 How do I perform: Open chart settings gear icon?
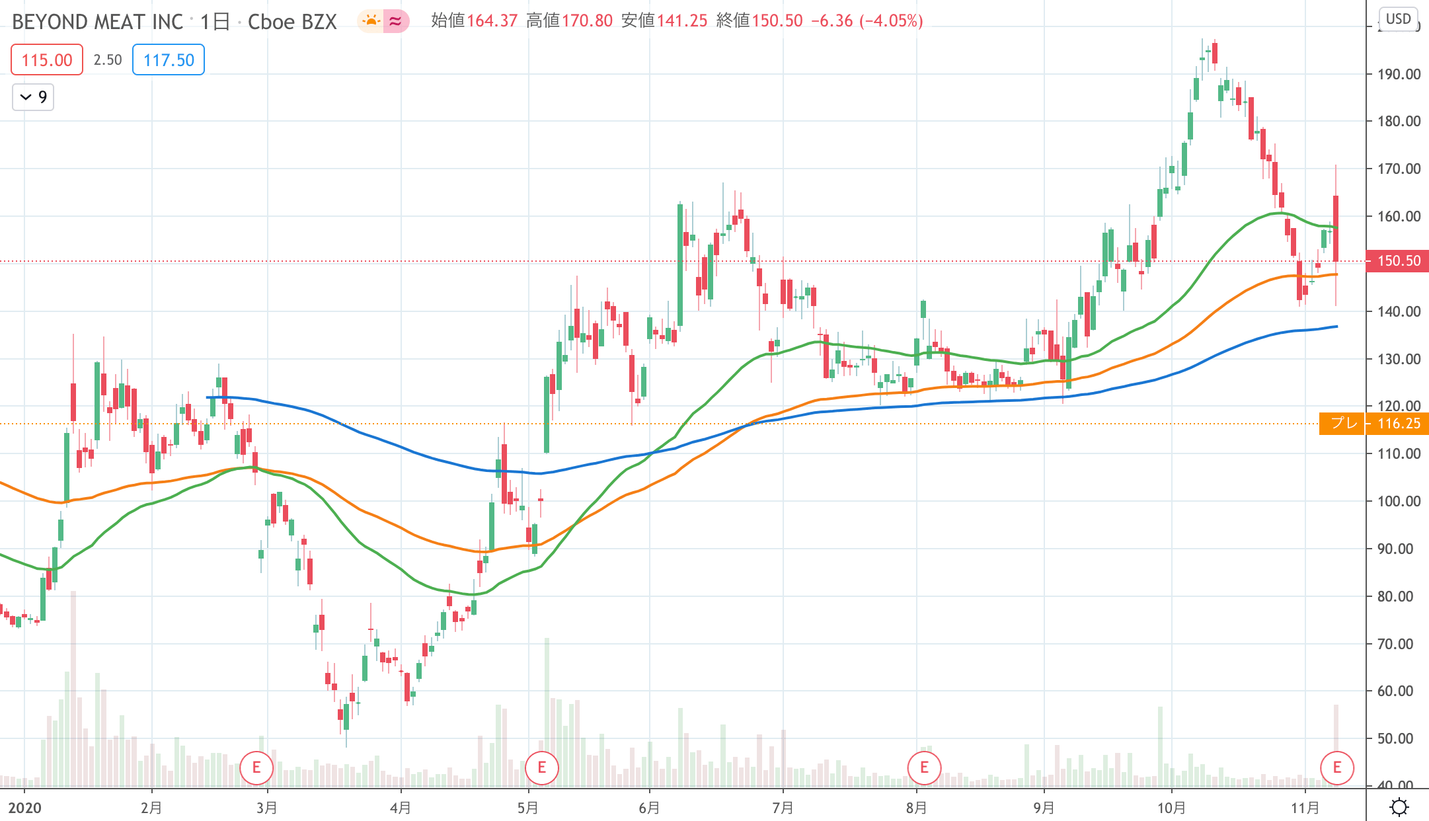coord(1399,807)
